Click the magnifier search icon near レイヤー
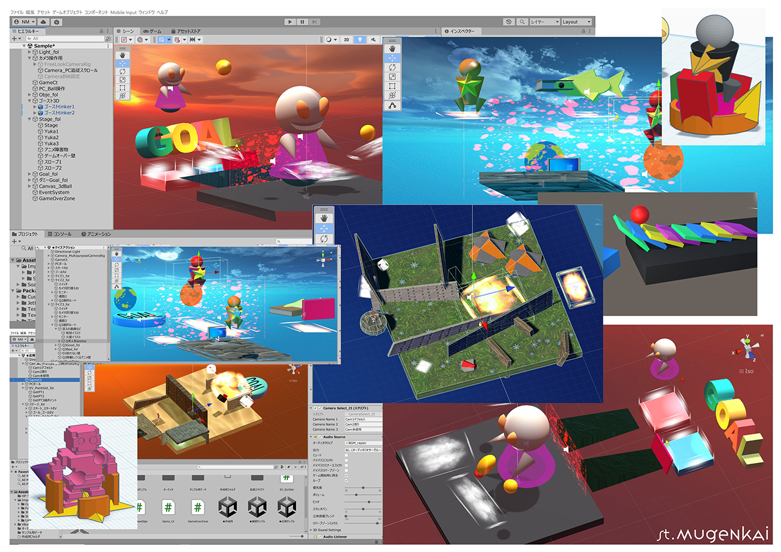781x552 pixels. tap(522, 22)
